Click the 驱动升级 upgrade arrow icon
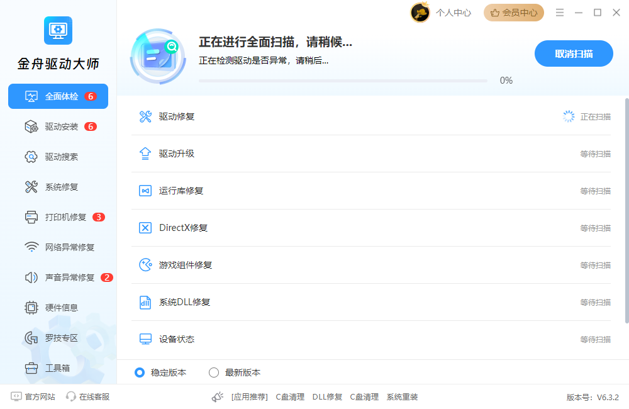The width and height of the screenshot is (629, 409). click(x=145, y=154)
